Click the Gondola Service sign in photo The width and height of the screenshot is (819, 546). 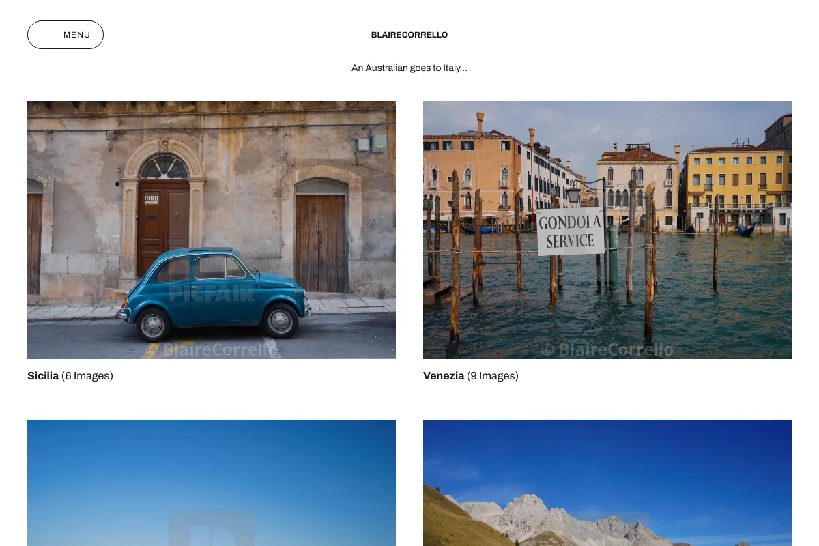tap(571, 232)
